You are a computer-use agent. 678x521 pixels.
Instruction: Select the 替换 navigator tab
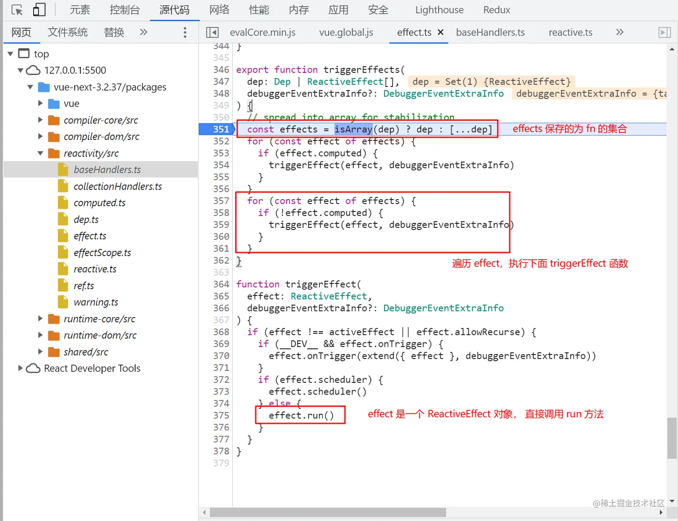click(114, 32)
